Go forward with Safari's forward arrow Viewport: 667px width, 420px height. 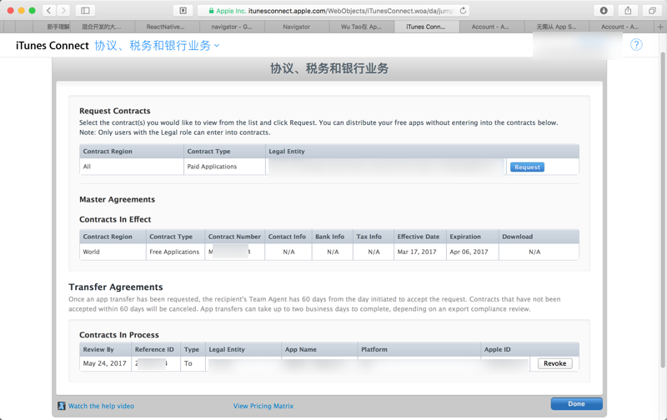pos(63,11)
